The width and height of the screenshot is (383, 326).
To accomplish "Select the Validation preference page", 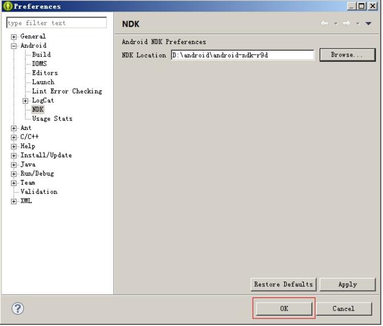I will pos(39,192).
